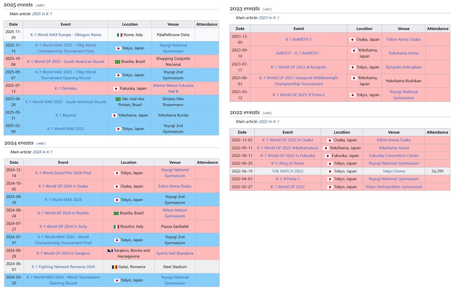This screenshot has height=295, width=461.
Task: Click the Italy flag next to Rome
Action: [x=120, y=35]
